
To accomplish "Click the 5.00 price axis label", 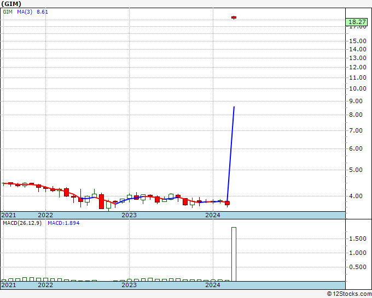I will point(356,170).
